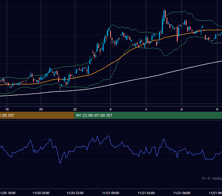
Task: Click the tallest blue candlestick near 3 o'clock
Action: [x=162, y=24]
